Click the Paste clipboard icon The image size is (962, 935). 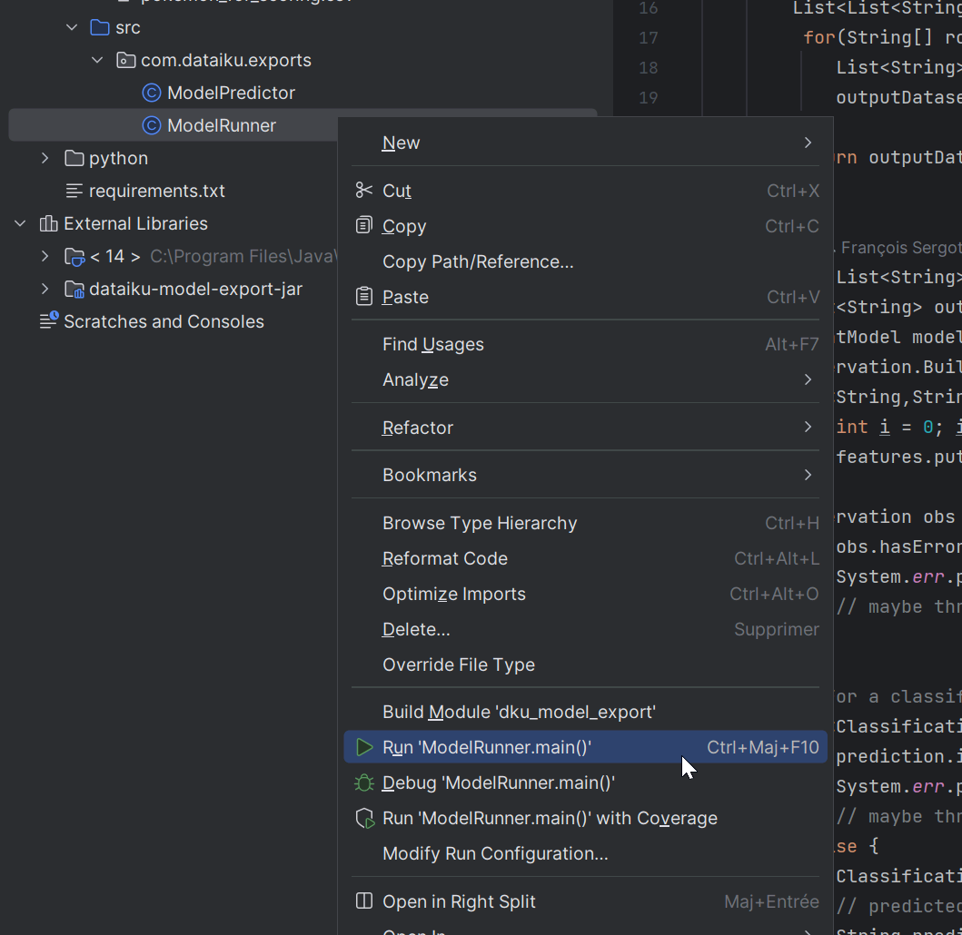pyautogui.click(x=364, y=297)
